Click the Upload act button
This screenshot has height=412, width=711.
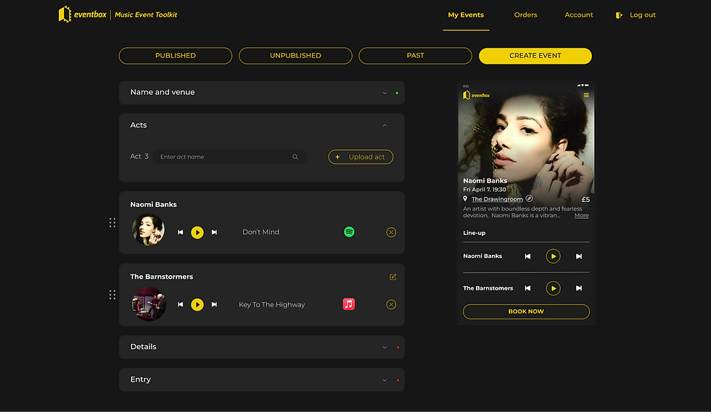361,157
